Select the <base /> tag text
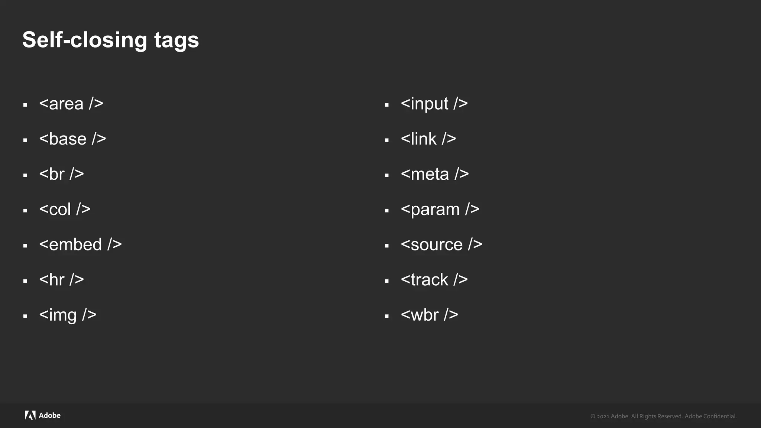 pyautogui.click(x=72, y=139)
